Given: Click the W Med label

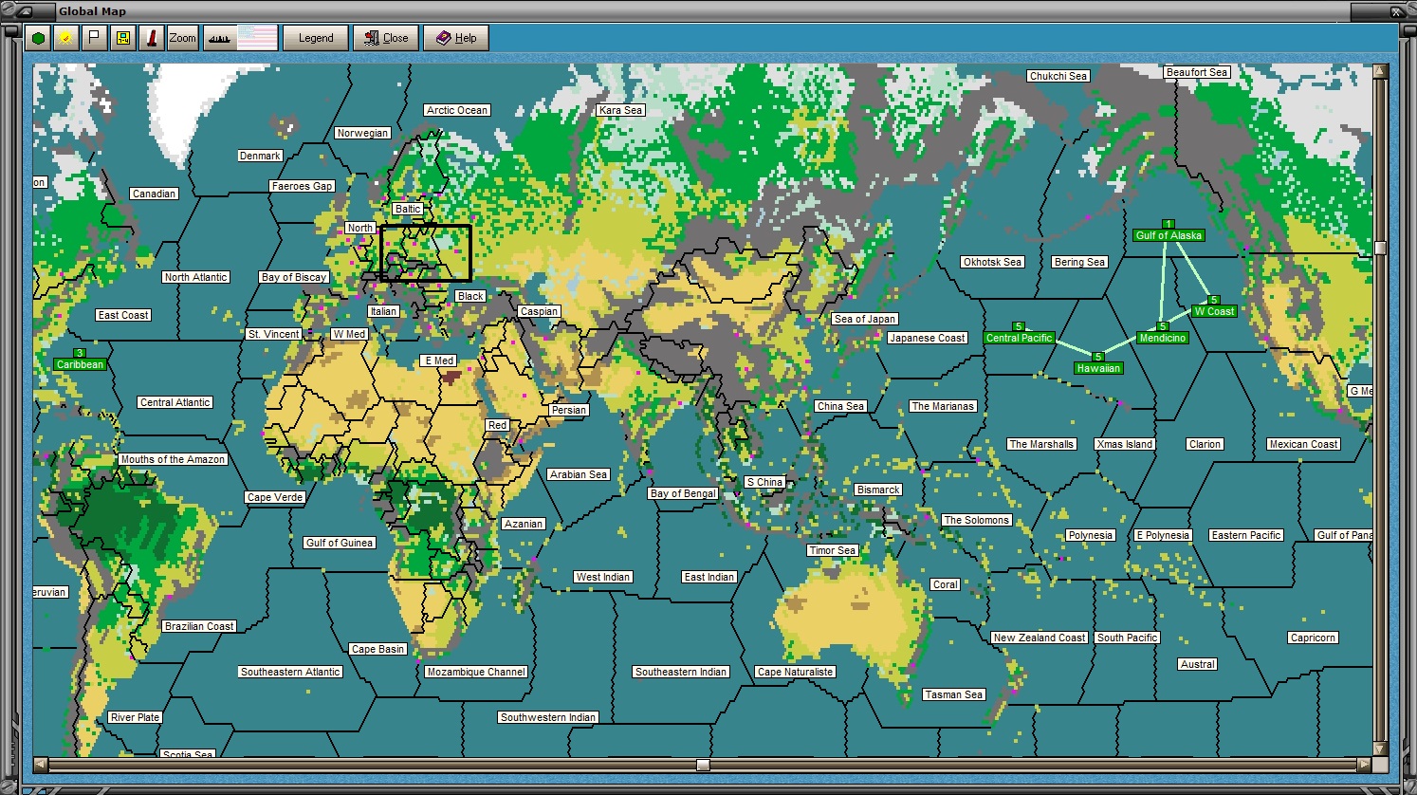Looking at the screenshot, I should 349,334.
